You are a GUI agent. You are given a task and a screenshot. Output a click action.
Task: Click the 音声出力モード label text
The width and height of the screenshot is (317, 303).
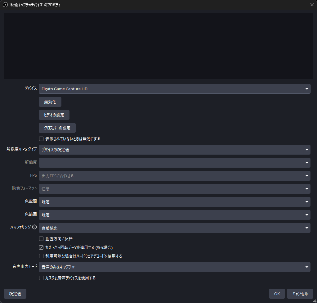[25, 266]
